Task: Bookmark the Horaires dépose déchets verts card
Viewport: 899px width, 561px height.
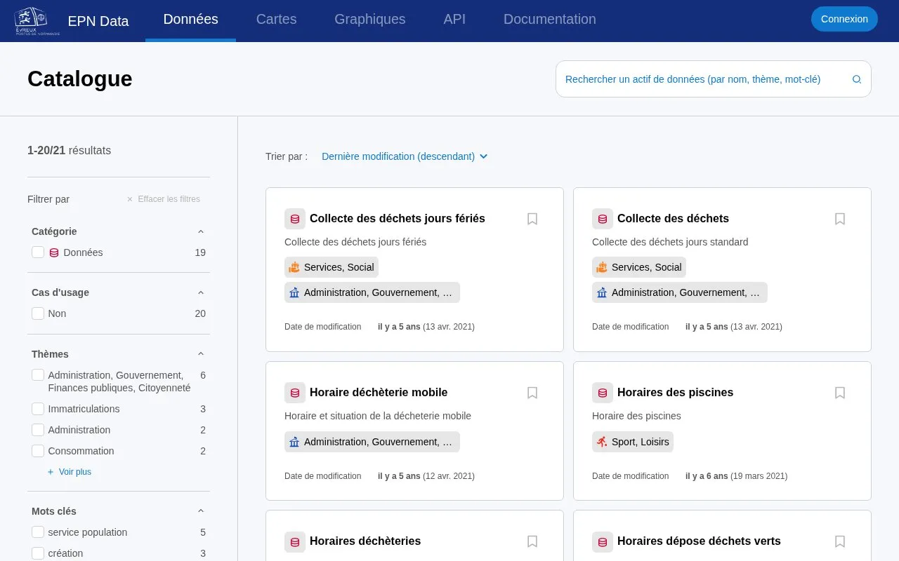Action: [x=840, y=541]
